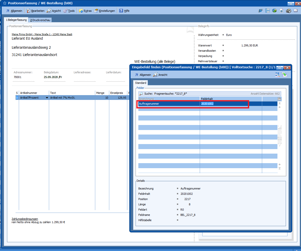Click the Meine Firma GmbH address link

(x=42, y=34)
